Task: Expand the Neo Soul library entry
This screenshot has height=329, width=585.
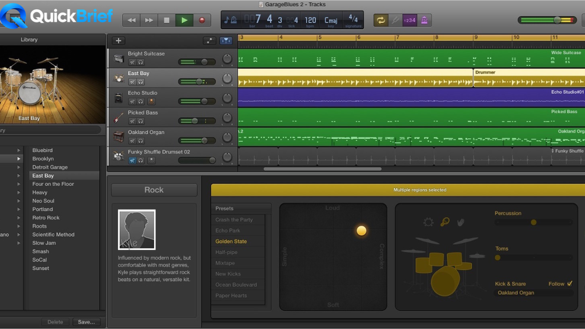Action: [19, 200]
